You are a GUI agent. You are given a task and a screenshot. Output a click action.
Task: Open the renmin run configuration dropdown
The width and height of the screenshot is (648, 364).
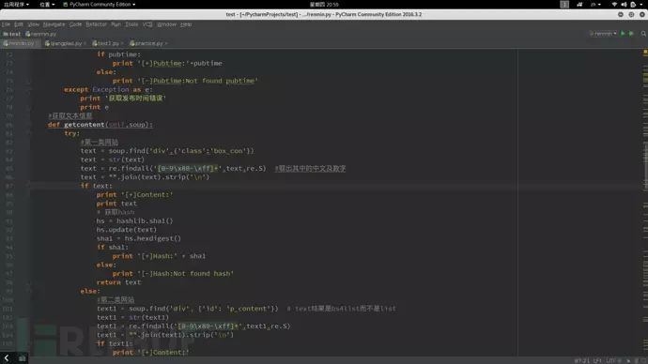coord(603,34)
